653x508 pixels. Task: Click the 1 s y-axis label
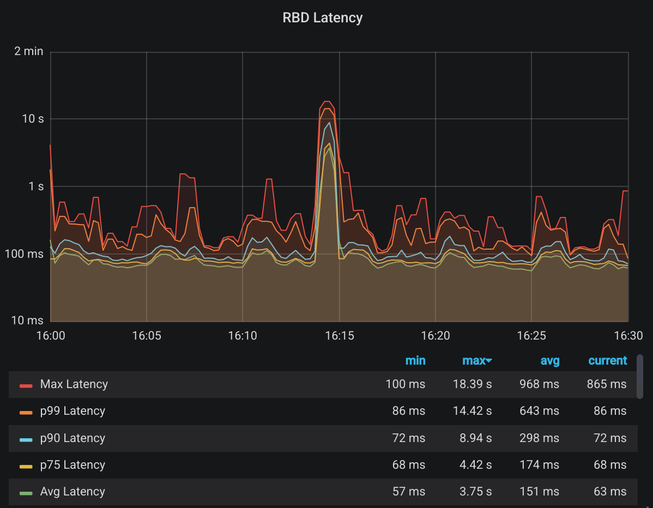[x=36, y=186]
